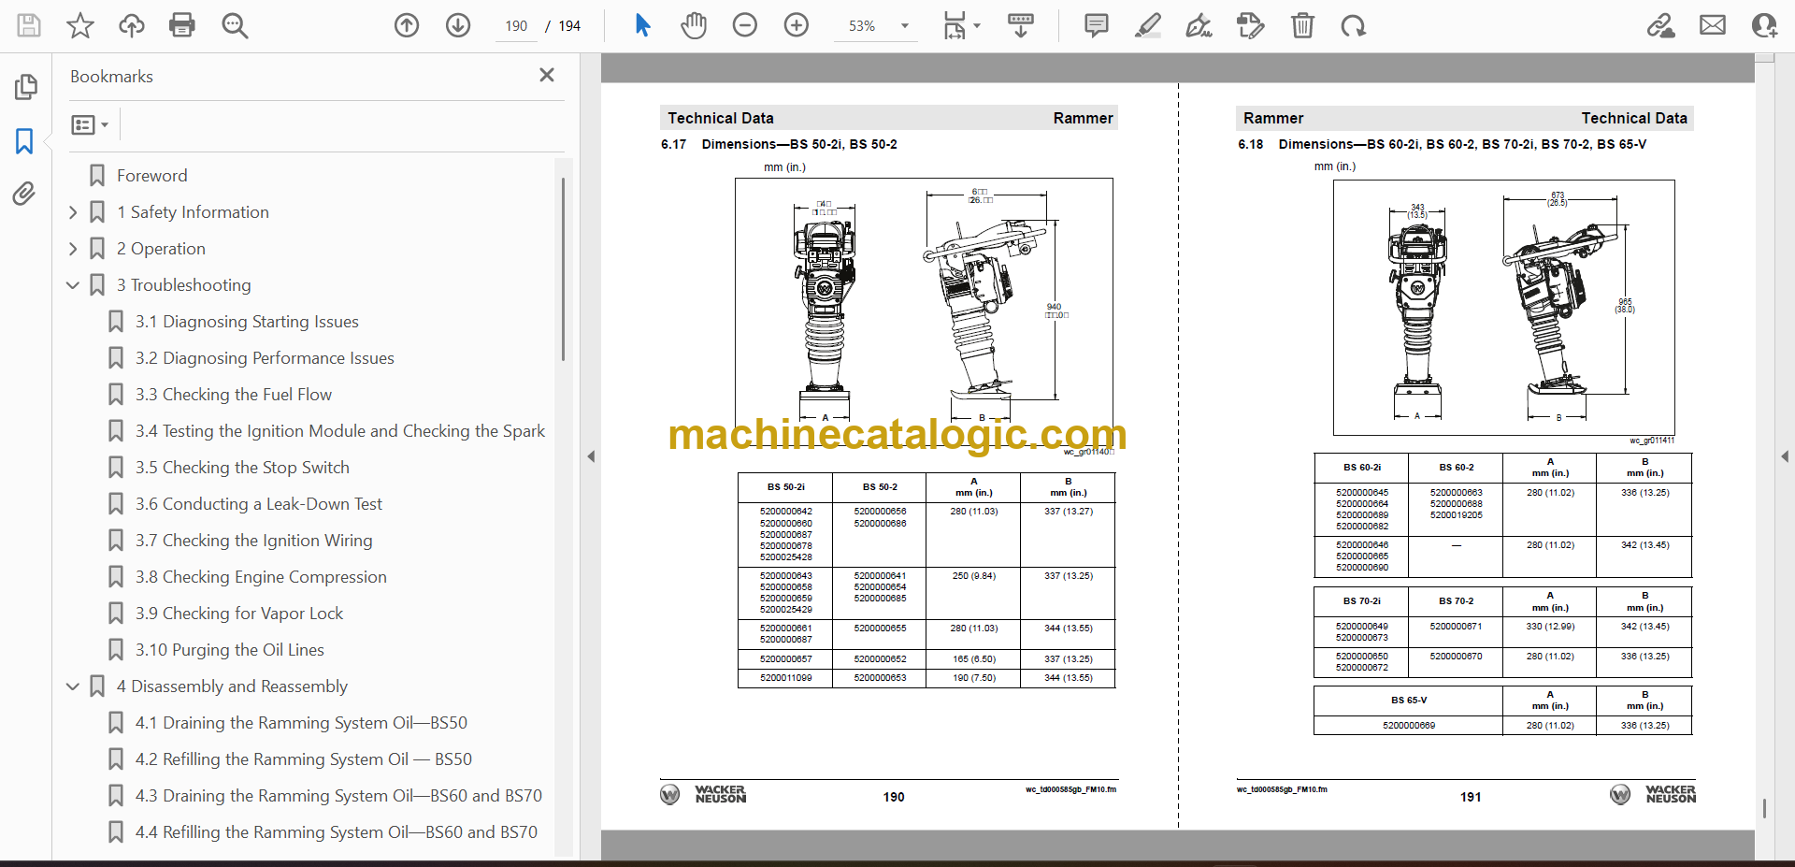
Task: Click the Stamp tool icon
Action: click(1250, 25)
